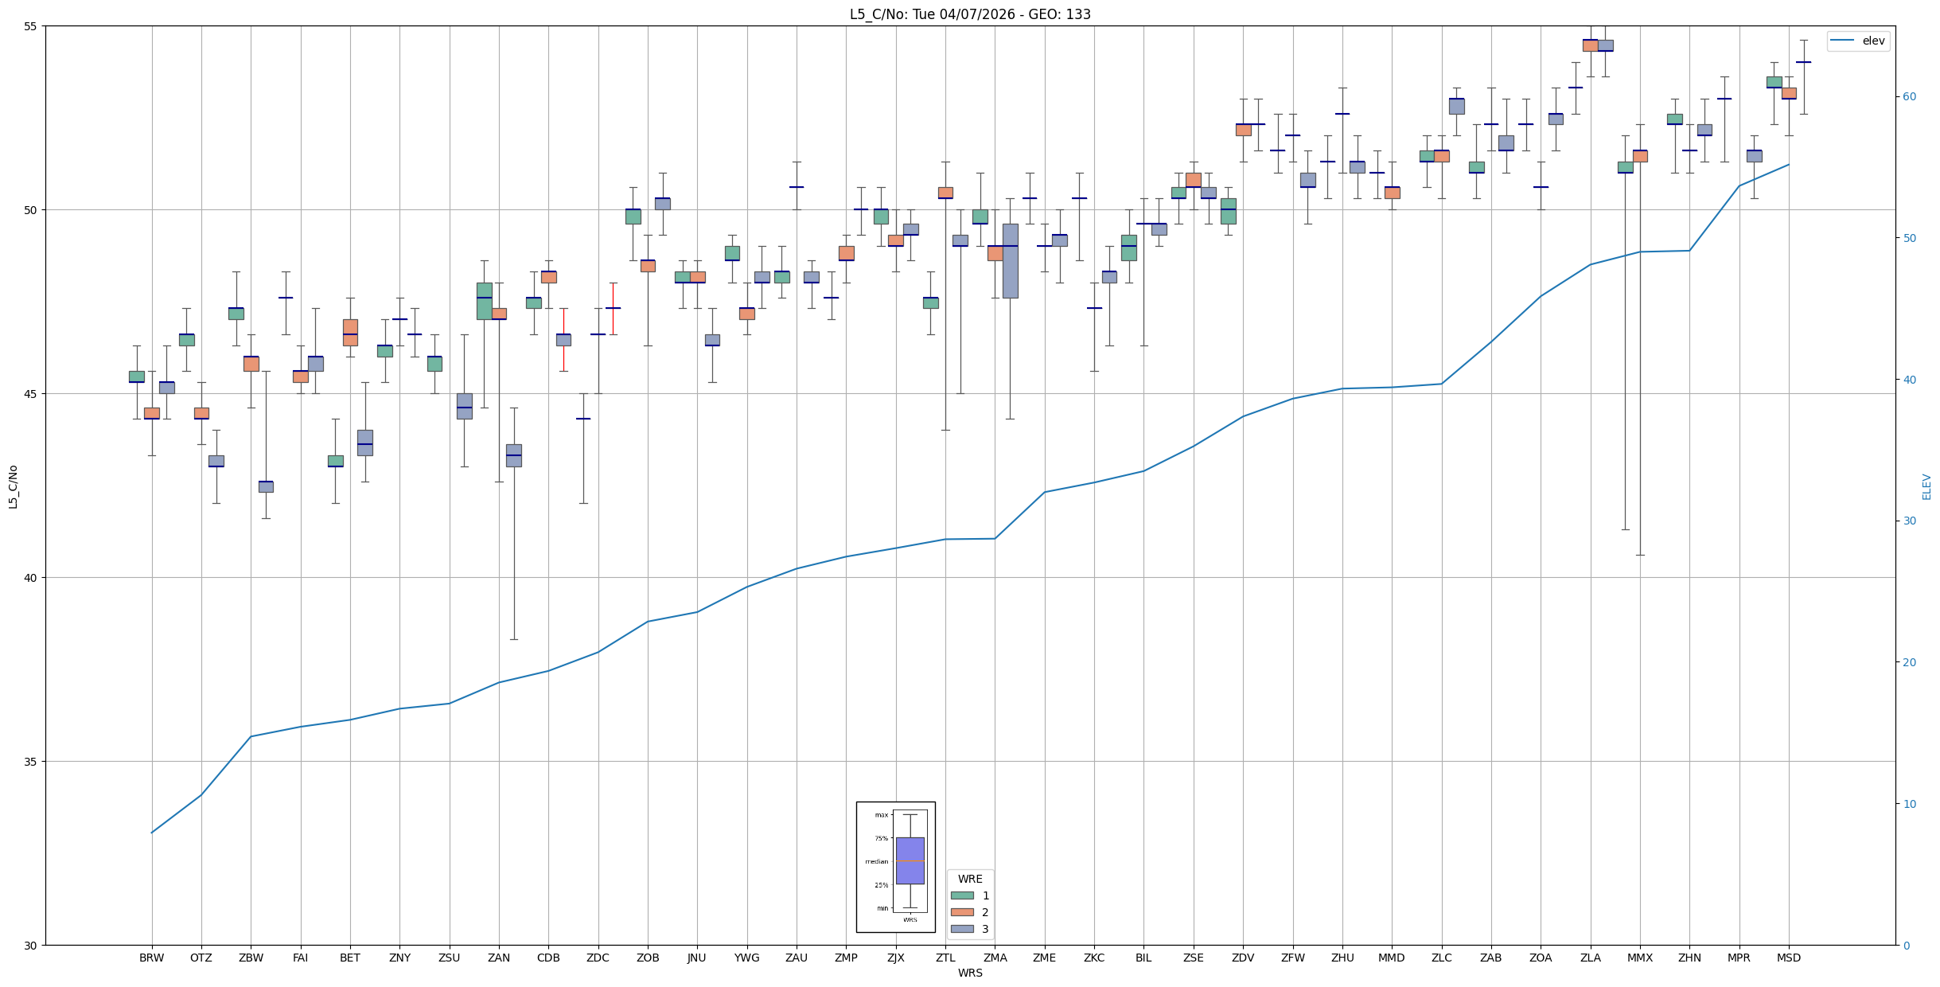The image size is (1940, 987).
Task: Click the ZMA station tick label
Action: [x=995, y=958]
